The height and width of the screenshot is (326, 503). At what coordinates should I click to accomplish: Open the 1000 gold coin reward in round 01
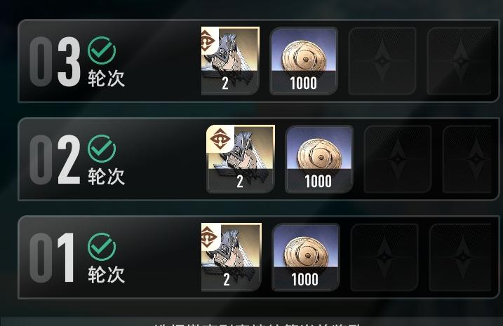(x=306, y=257)
